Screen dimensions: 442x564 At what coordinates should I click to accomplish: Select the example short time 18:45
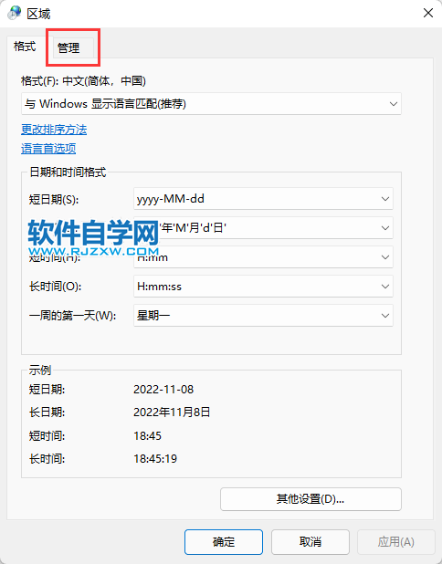tap(148, 436)
